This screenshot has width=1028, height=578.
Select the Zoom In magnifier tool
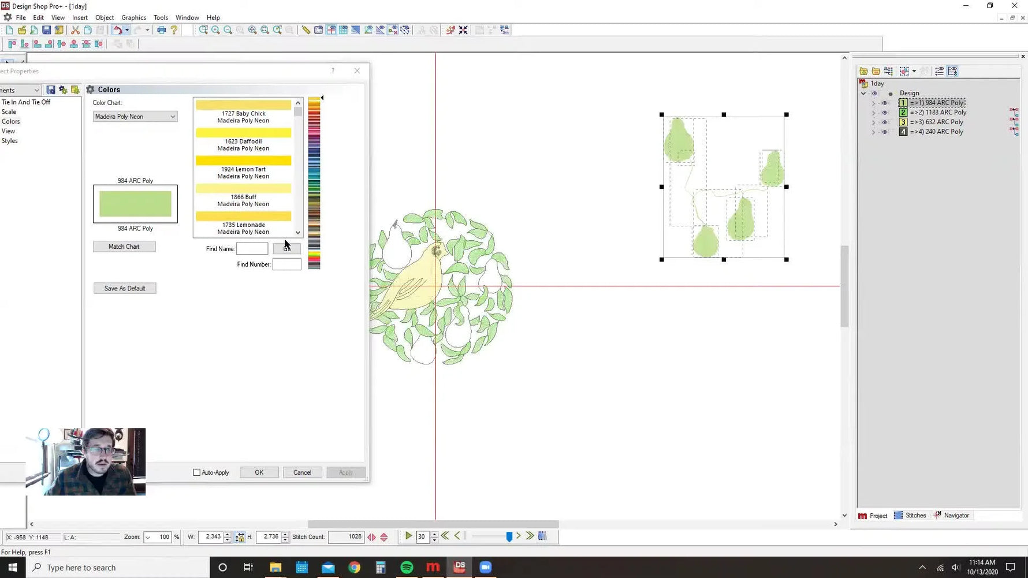click(x=215, y=29)
